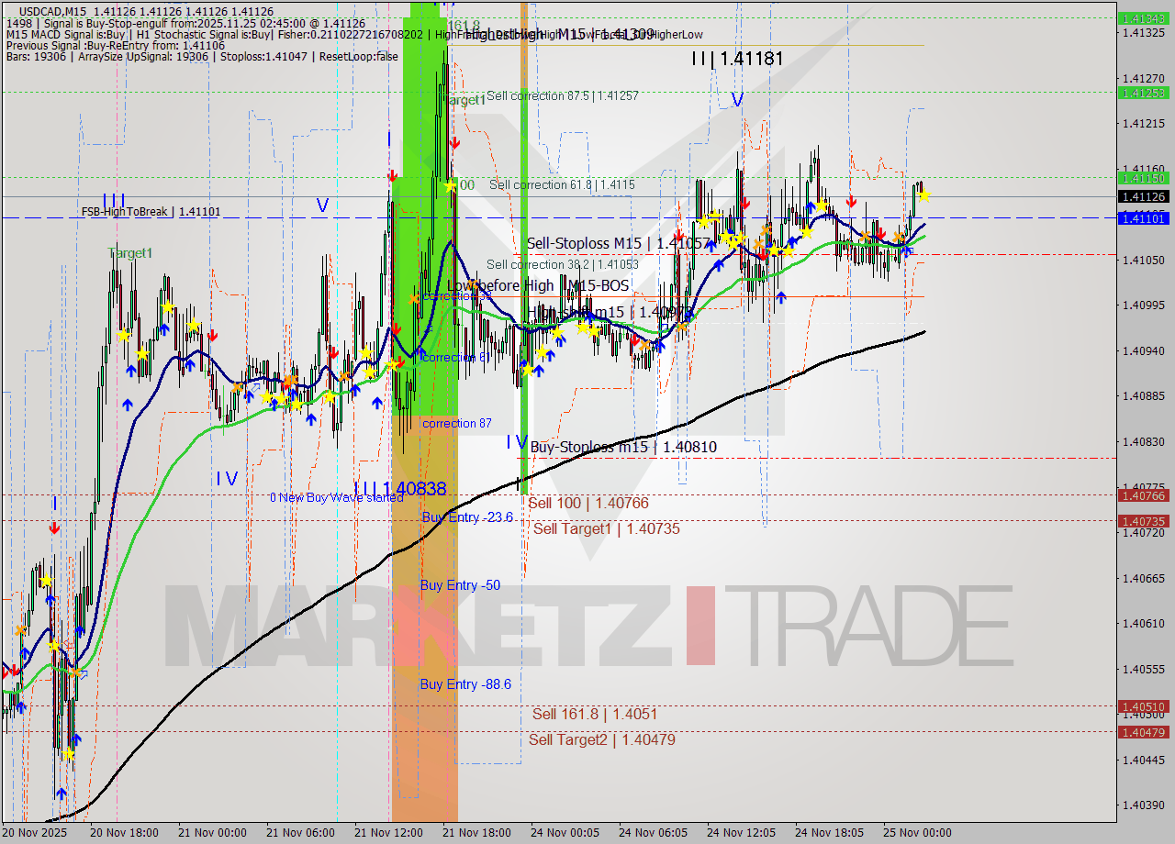Select the Sell 161.8 | 1.4051 level text
1175x844 pixels.
coord(587,714)
